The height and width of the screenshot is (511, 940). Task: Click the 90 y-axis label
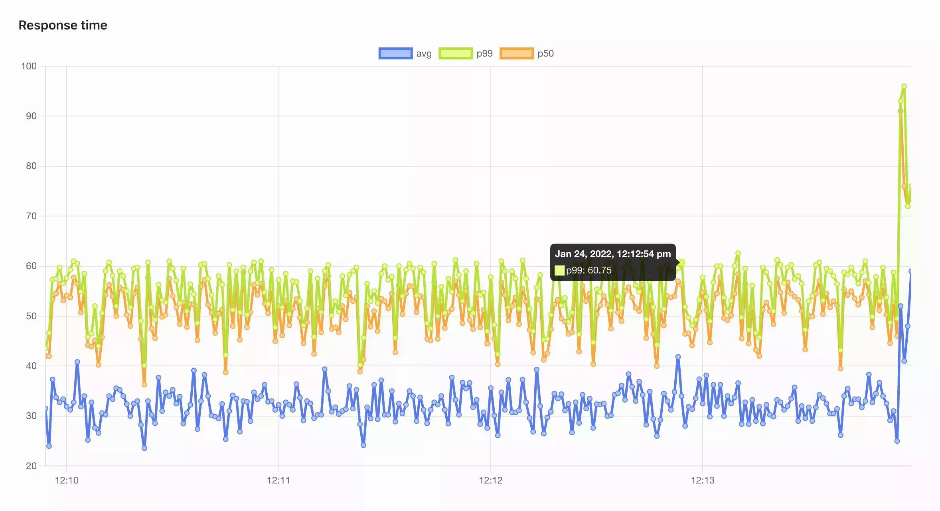(31, 116)
